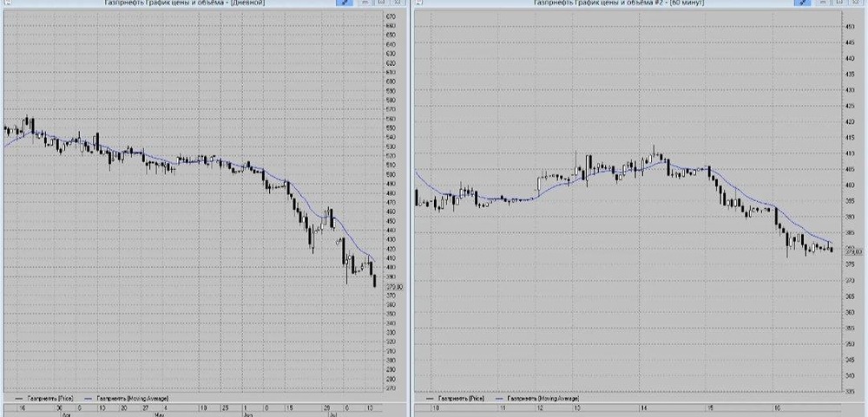
Task: Click the pin icon on the daily chart window
Action: pos(345,3)
